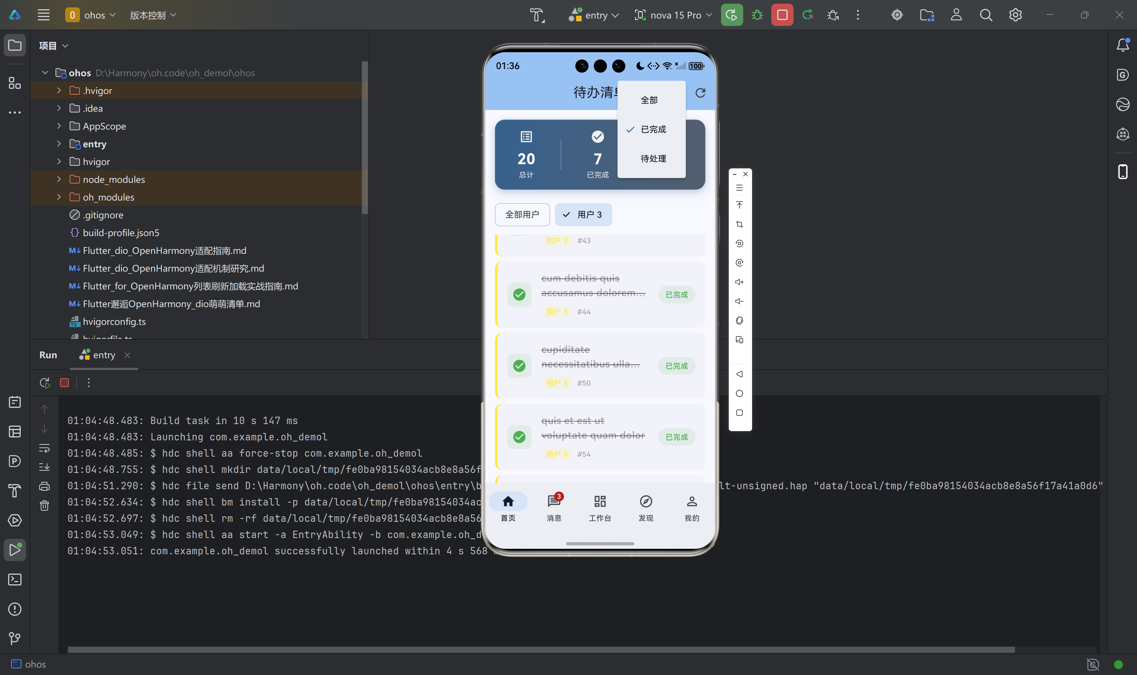The height and width of the screenshot is (675, 1137).
Task: Expand the node_modules folder
Action: [59, 179]
